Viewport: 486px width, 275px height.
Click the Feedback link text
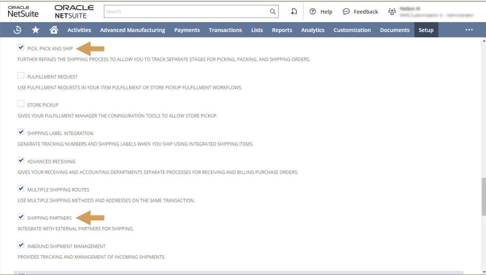click(x=366, y=12)
